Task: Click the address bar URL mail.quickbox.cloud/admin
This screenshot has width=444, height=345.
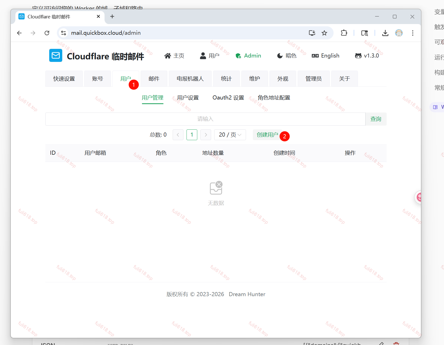Action: point(106,33)
